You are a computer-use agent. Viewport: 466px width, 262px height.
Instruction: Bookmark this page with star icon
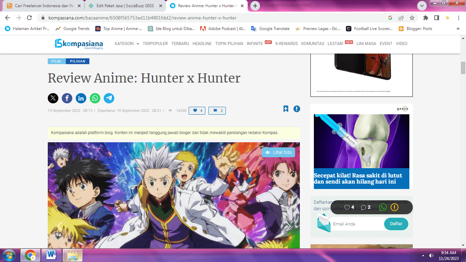pyautogui.click(x=412, y=18)
